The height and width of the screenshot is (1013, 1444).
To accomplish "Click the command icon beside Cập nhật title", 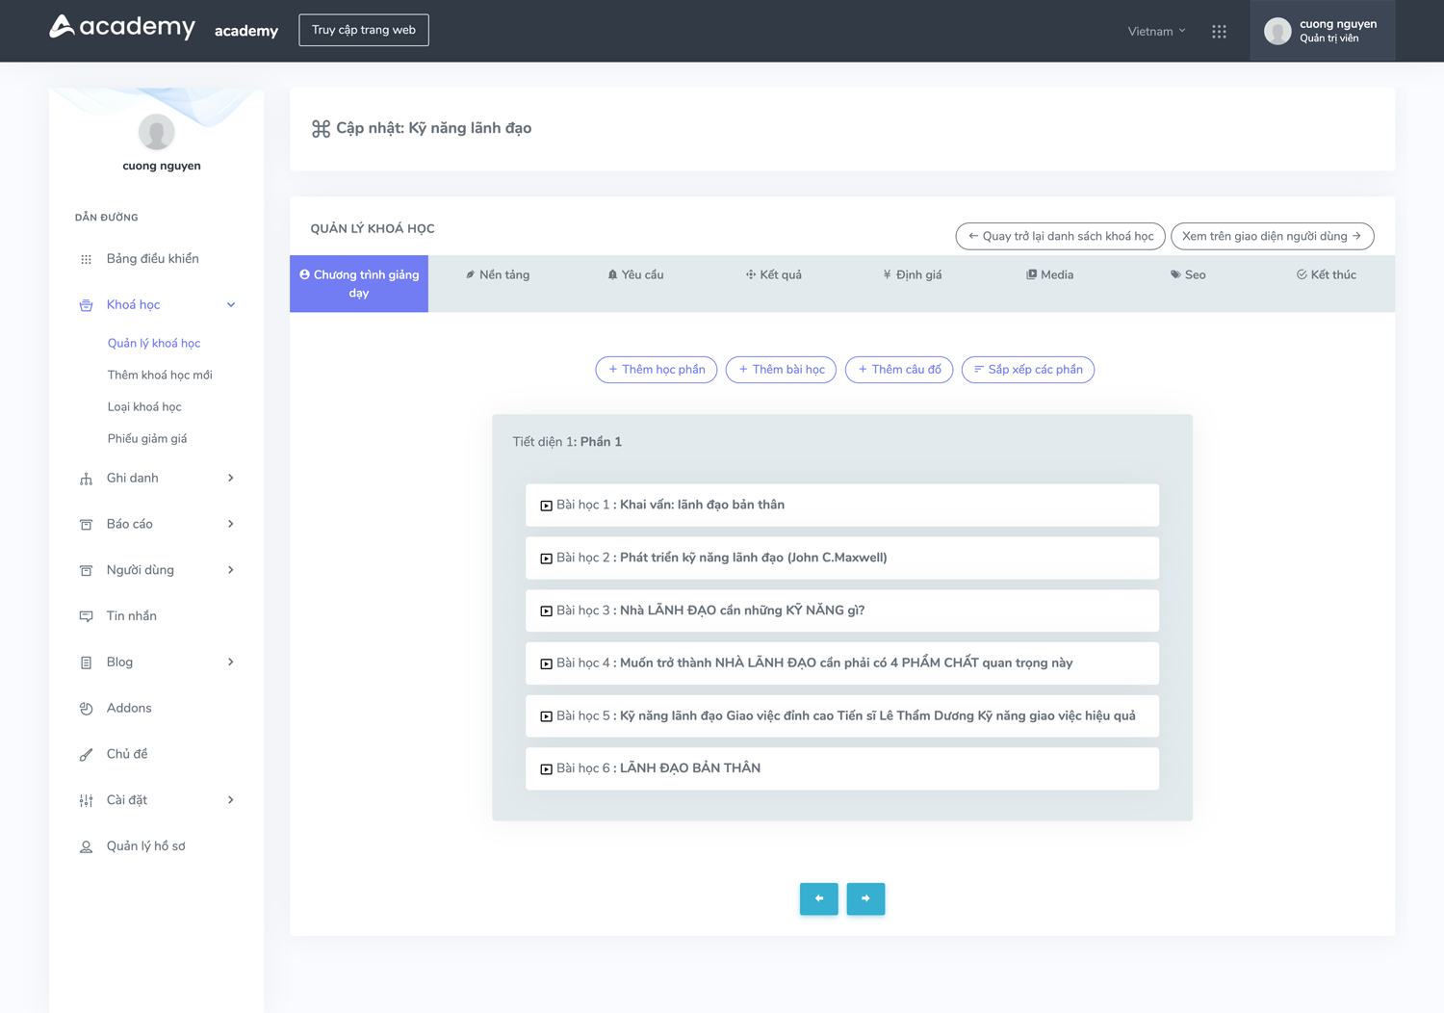I will click(321, 129).
